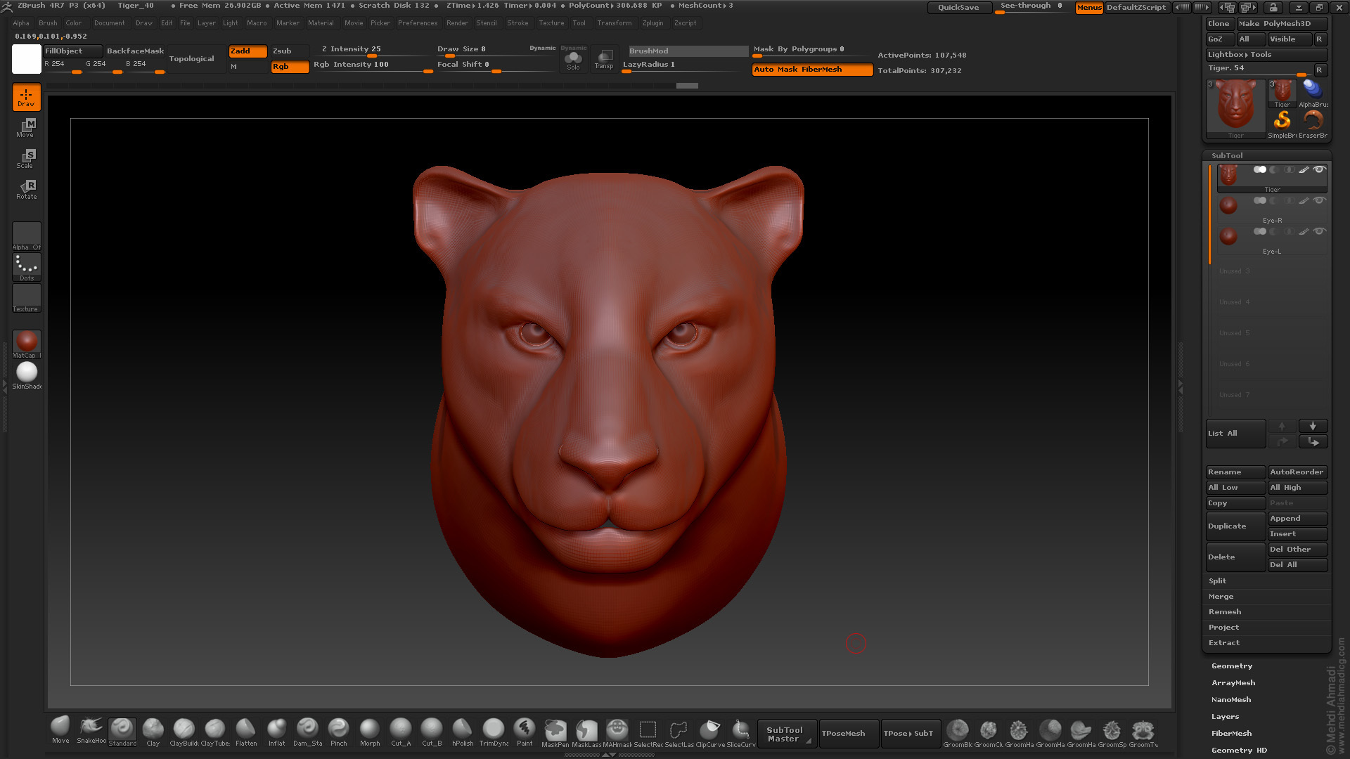Hide the Eye-R subtool visibility
Screen dimensions: 1350x759
(x=1319, y=200)
